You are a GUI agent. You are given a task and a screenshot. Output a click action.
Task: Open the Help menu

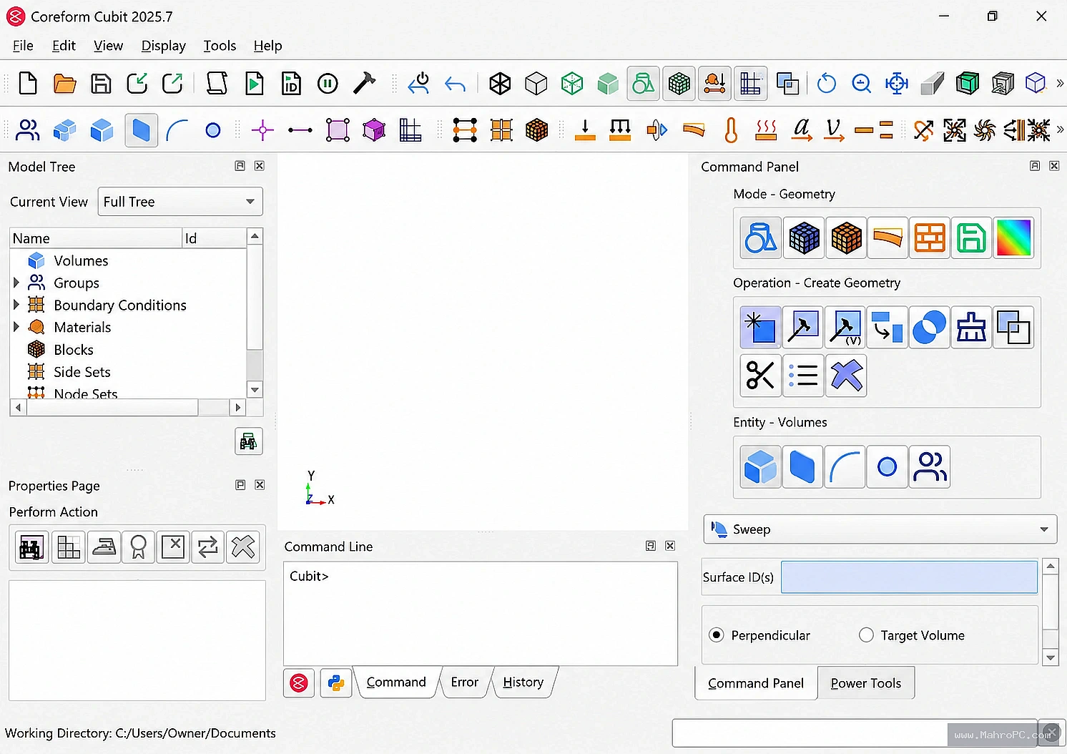(267, 46)
